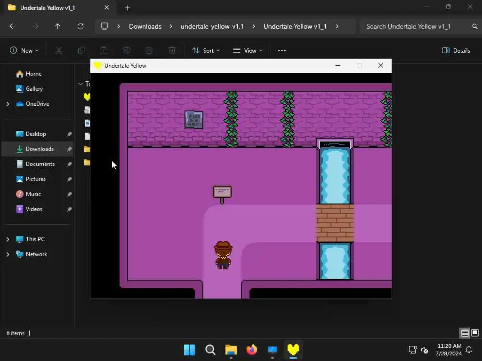Click the network tray icon
Viewport: 482px width, 361px height.
412,350
